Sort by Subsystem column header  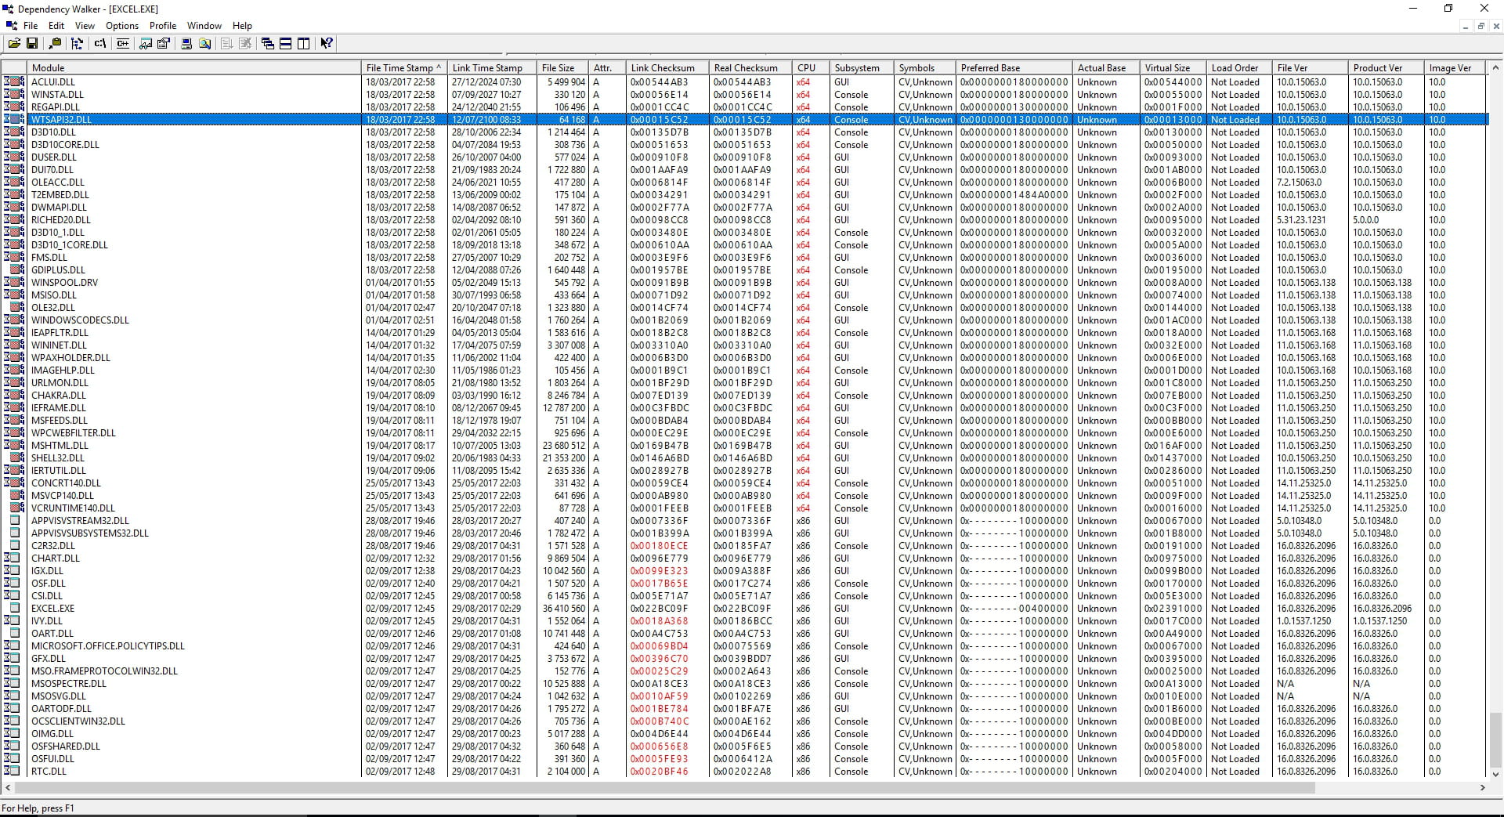point(862,68)
